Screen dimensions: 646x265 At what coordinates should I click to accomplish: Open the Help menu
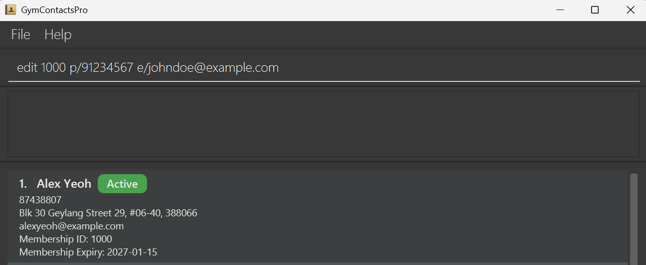[x=58, y=34]
